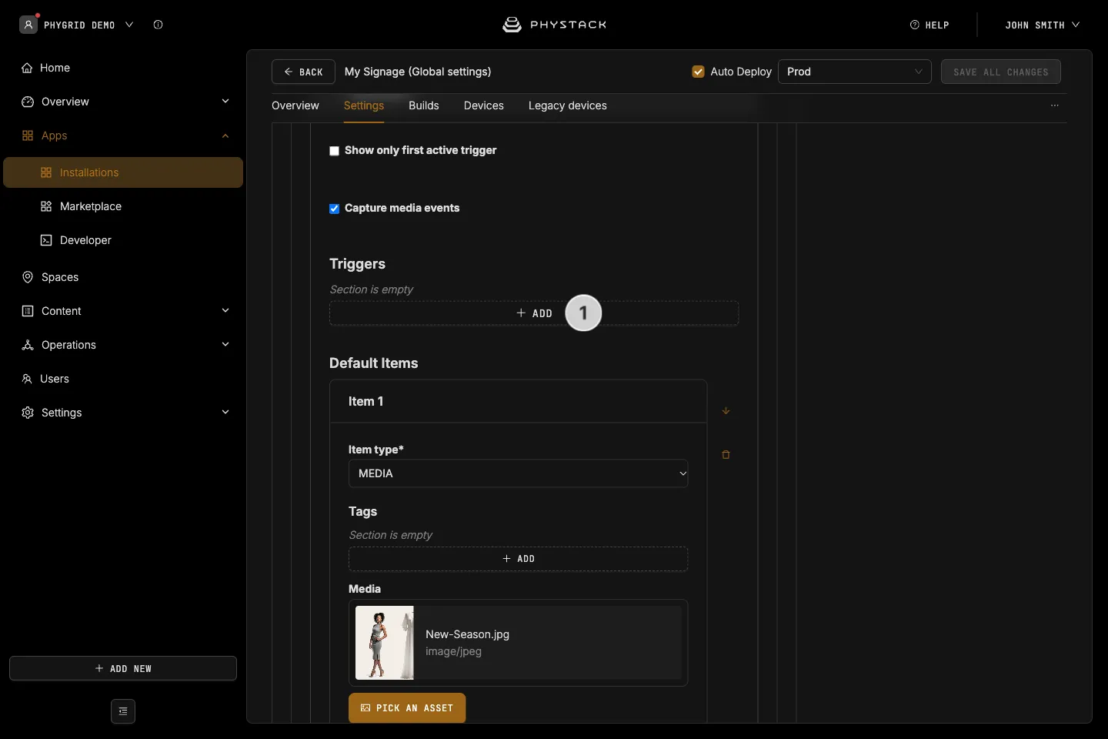Click the Spaces location pin icon
Image resolution: width=1108 pixels, height=739 pixels.
coord(28,277)
